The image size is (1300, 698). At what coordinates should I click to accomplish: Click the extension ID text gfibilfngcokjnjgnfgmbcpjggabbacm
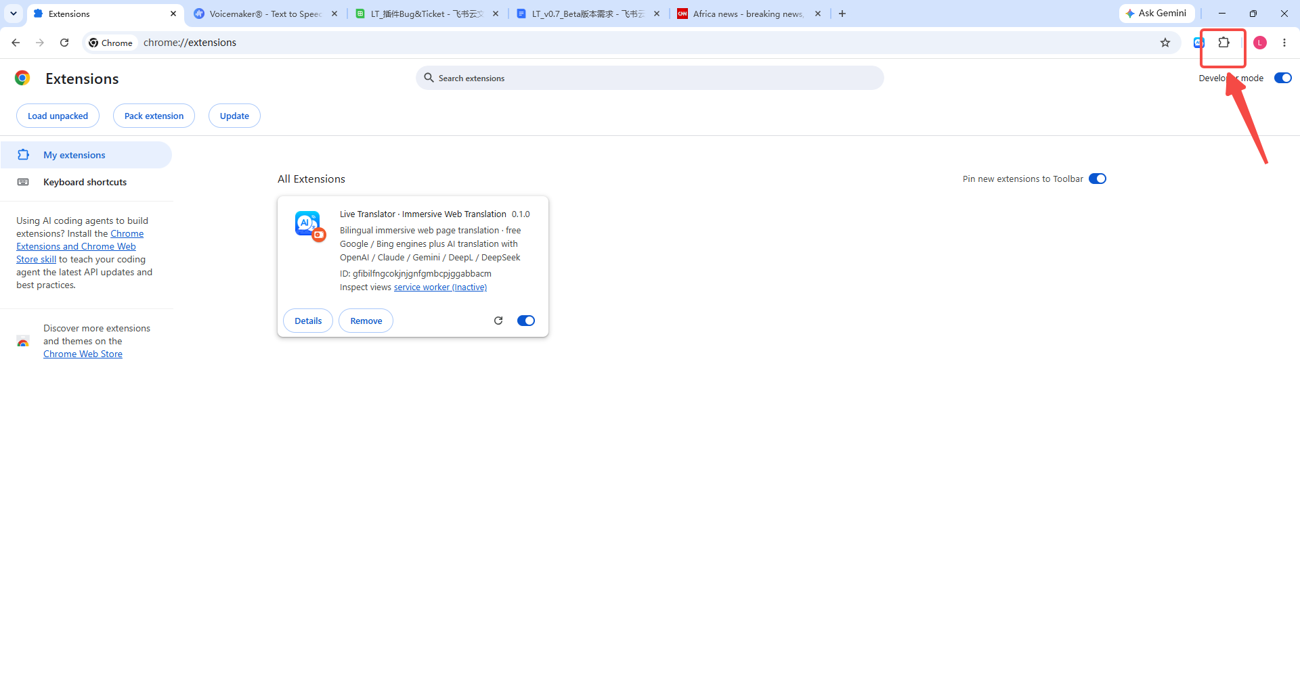pos(422,274)
